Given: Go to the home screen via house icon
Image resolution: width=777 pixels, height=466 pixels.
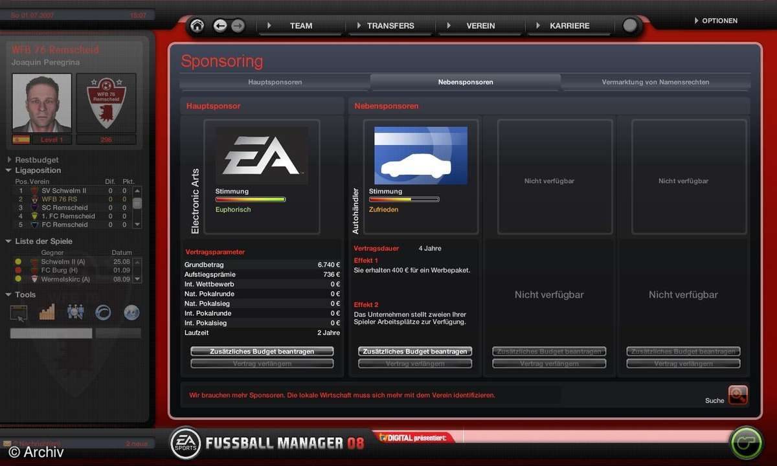Looking at the screenshot, I should click(x=197, y=26).
